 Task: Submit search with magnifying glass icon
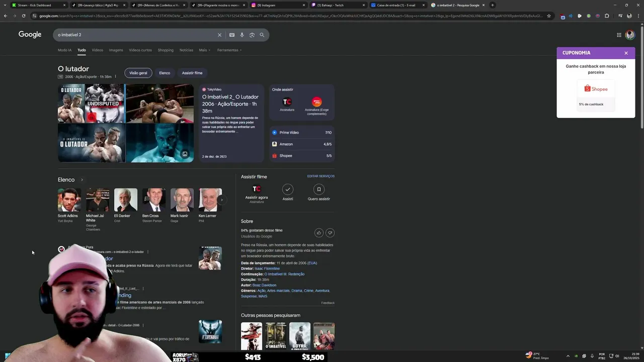pos(262,35)
